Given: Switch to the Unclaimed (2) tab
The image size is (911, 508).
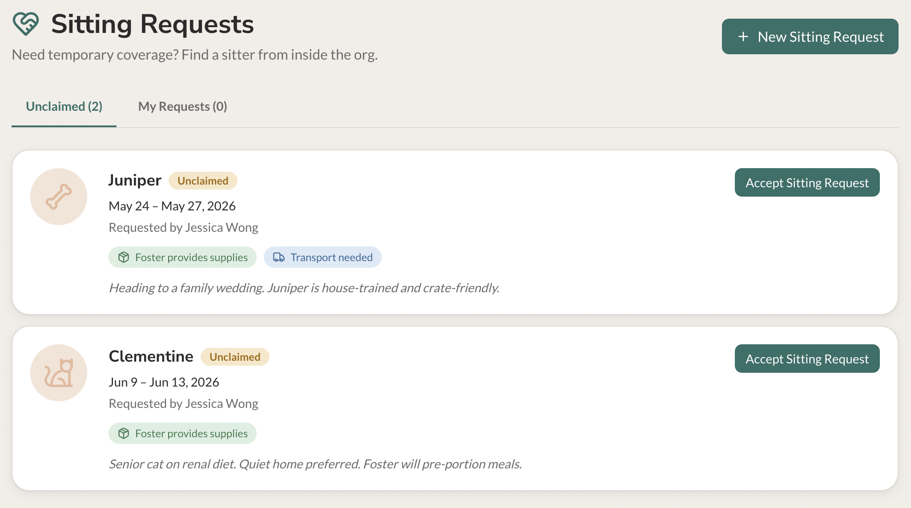Looking at the screenshot, I should click(x=64, y=107).
